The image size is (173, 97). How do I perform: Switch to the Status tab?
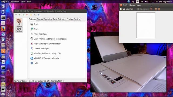tap(40, 19)
